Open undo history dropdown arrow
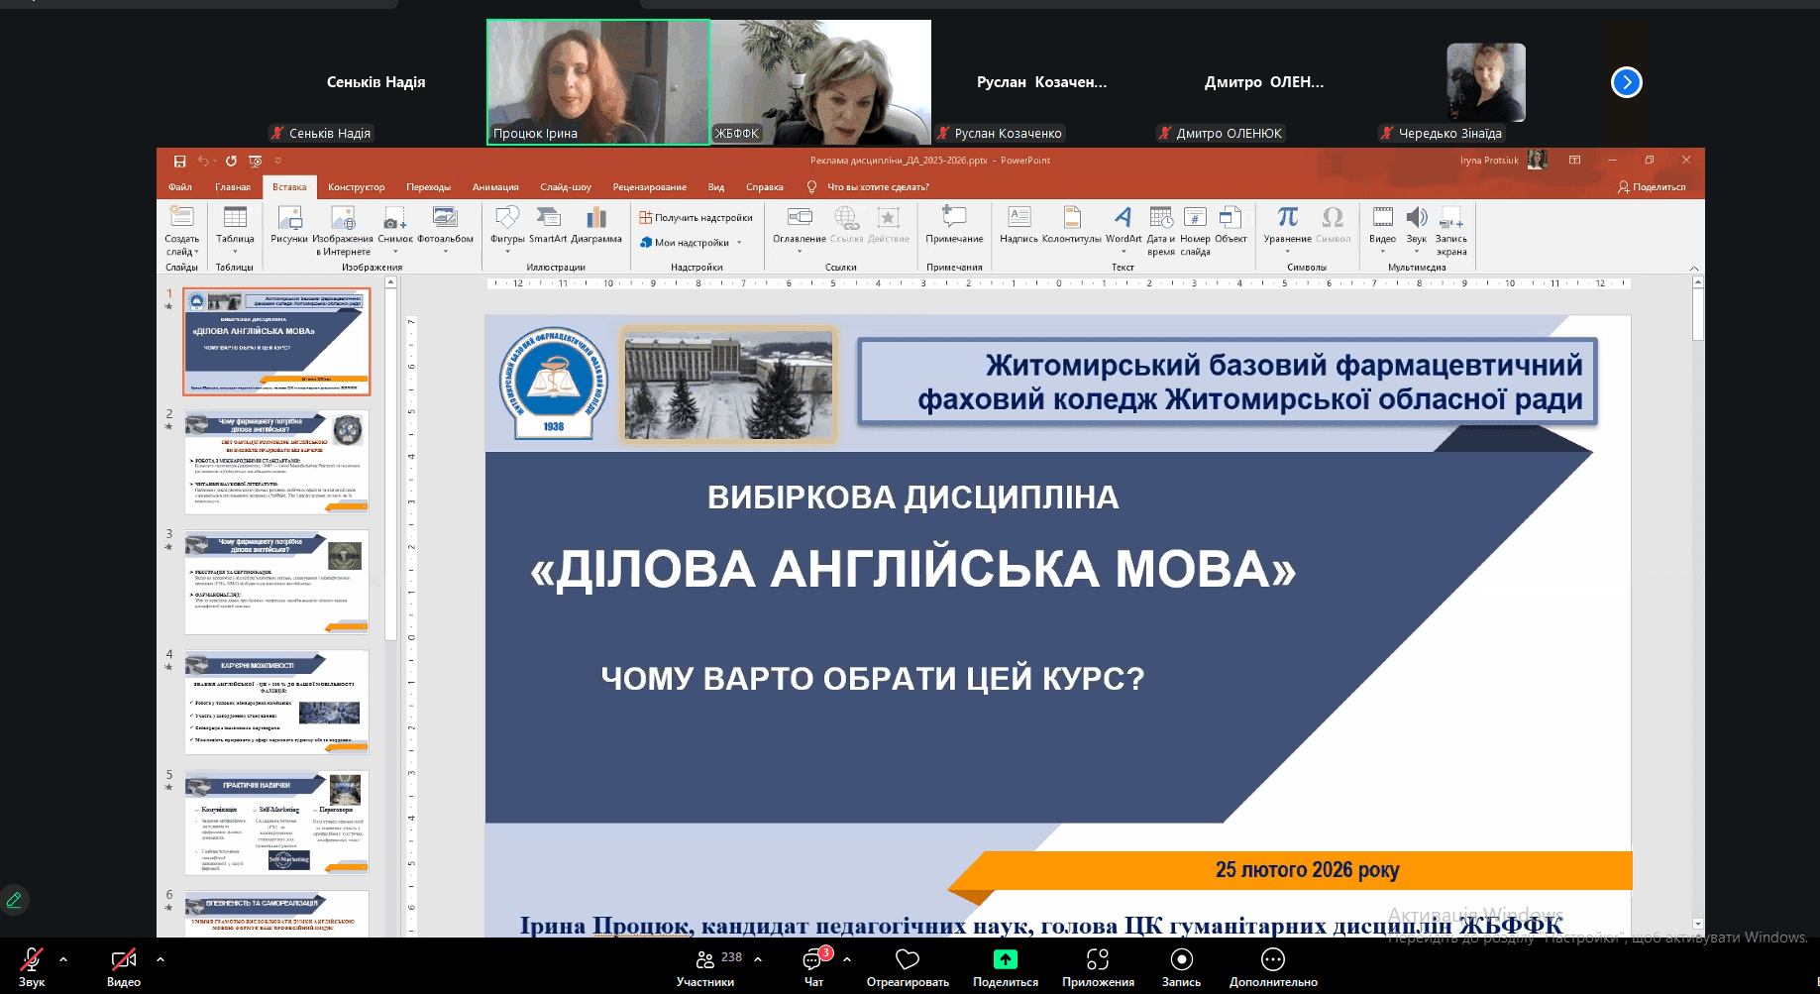Viewport: 1820px width, 994px height. click(x=215, y=161)
